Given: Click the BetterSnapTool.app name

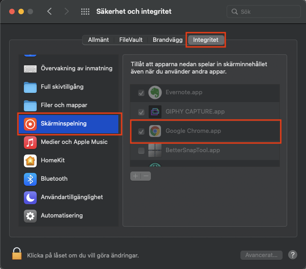Looking at the screenshot, I should (193, 150).
